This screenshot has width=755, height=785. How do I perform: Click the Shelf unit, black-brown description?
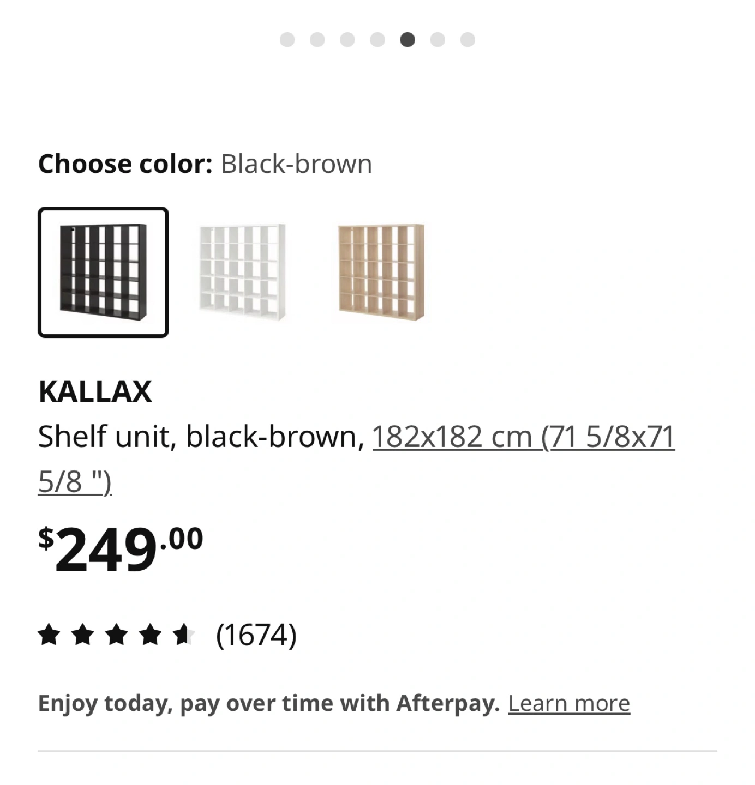coord(201,437)
